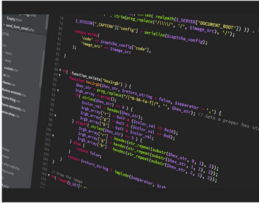This screenshot has height=203, width=259.
Task: Click the sidebar vertical scrollbar thumb
Action: pos(42,69)
